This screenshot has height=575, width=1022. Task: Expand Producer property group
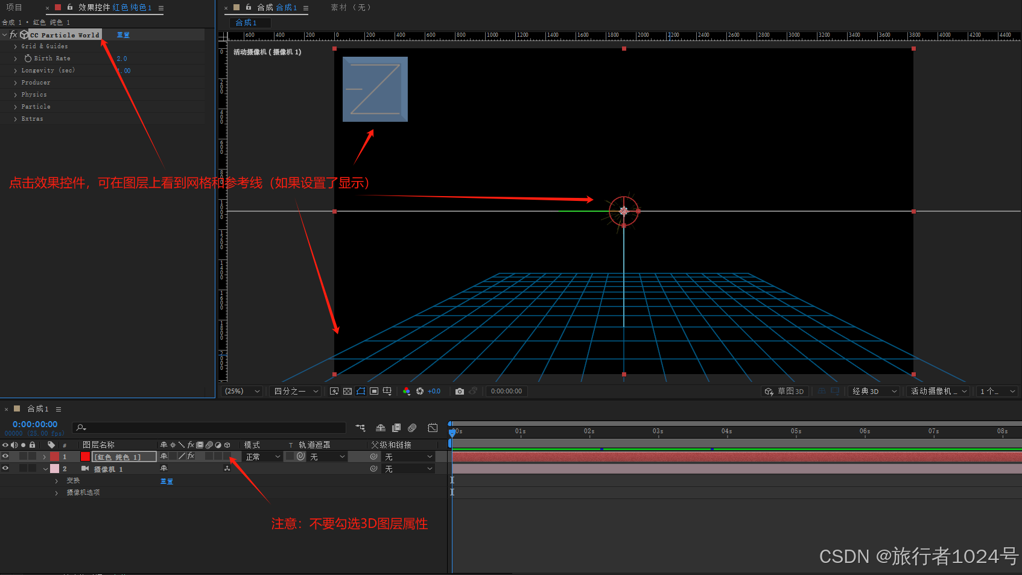[16, 83]
